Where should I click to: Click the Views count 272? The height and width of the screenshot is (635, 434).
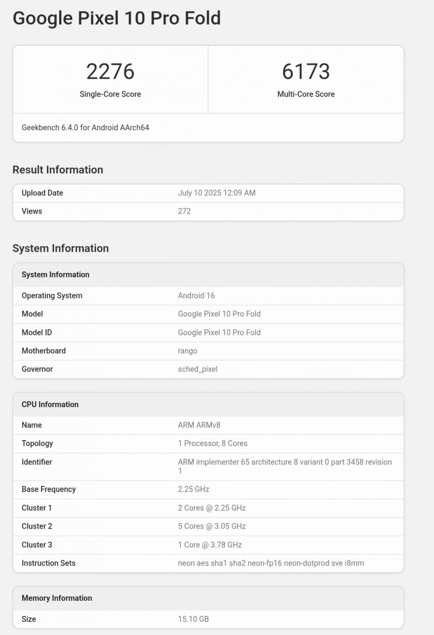click(x=184, y=211)
